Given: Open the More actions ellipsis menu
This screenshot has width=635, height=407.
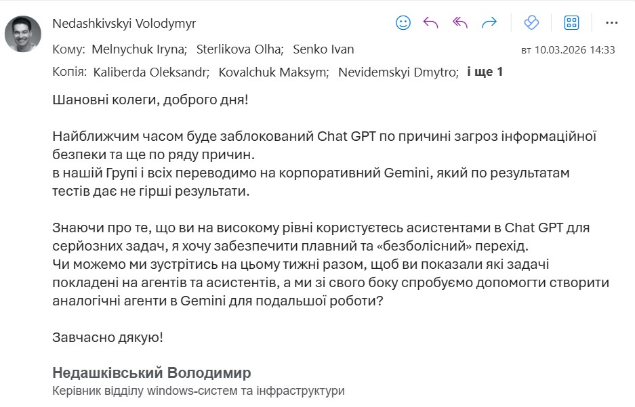Looking at the screenshot, I should (x=611, y=23).
